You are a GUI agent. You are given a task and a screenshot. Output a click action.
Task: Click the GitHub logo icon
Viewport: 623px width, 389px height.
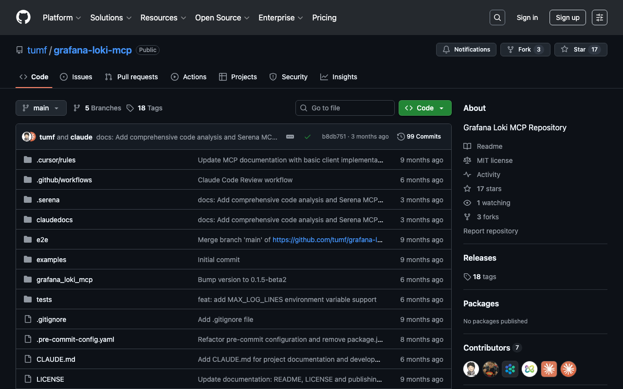[x=23, y=18]
